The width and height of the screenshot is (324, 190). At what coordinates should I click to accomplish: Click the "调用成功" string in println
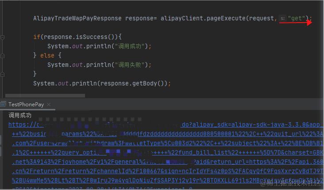coord(130,47)
